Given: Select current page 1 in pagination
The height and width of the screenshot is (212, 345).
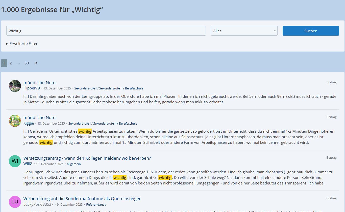Looking at the screenshot, I should pos(4,63).
